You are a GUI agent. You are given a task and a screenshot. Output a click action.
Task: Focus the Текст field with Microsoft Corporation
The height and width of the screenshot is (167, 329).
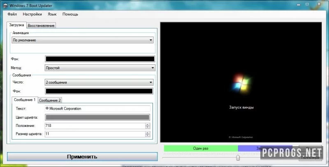[97, 108]
